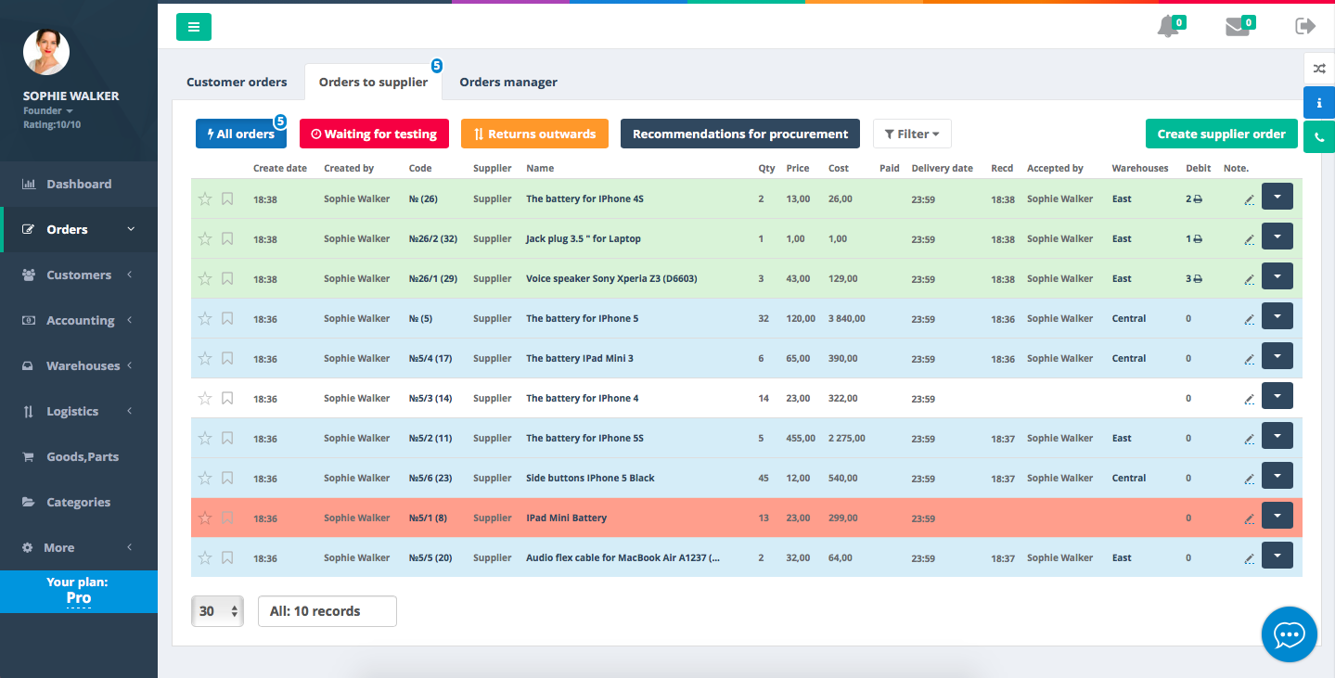This screenshot has height=678, width=1335.
Task: Open the Filter dropdown
Action: [912, 134]
